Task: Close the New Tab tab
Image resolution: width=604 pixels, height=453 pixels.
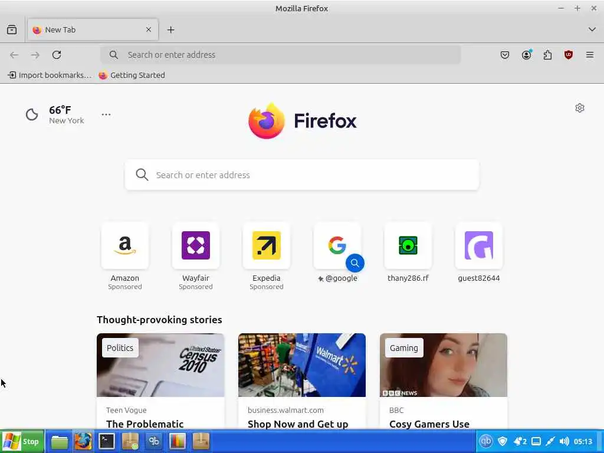Action: coord(148,29)
